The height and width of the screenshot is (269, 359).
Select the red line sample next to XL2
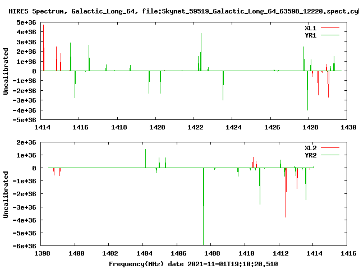(x=330, y=148)
